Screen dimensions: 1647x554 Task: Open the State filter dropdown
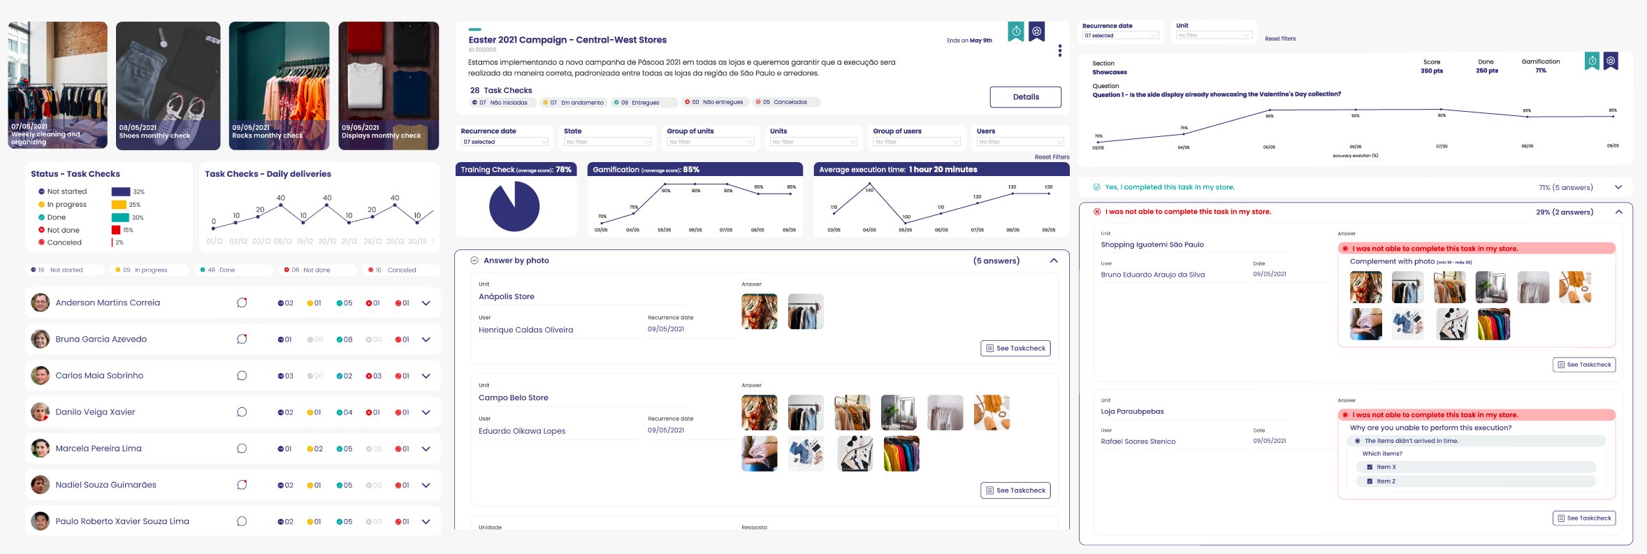tap(608, 142)
